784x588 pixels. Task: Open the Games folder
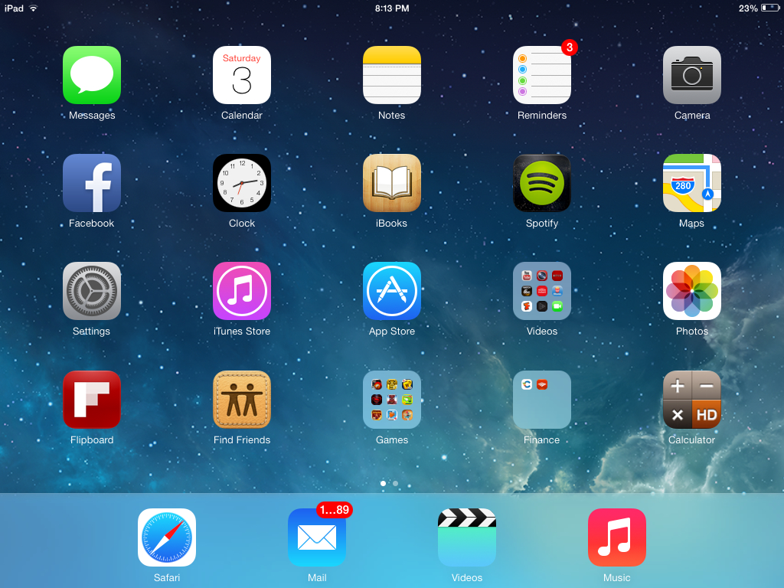pos(391,400)
